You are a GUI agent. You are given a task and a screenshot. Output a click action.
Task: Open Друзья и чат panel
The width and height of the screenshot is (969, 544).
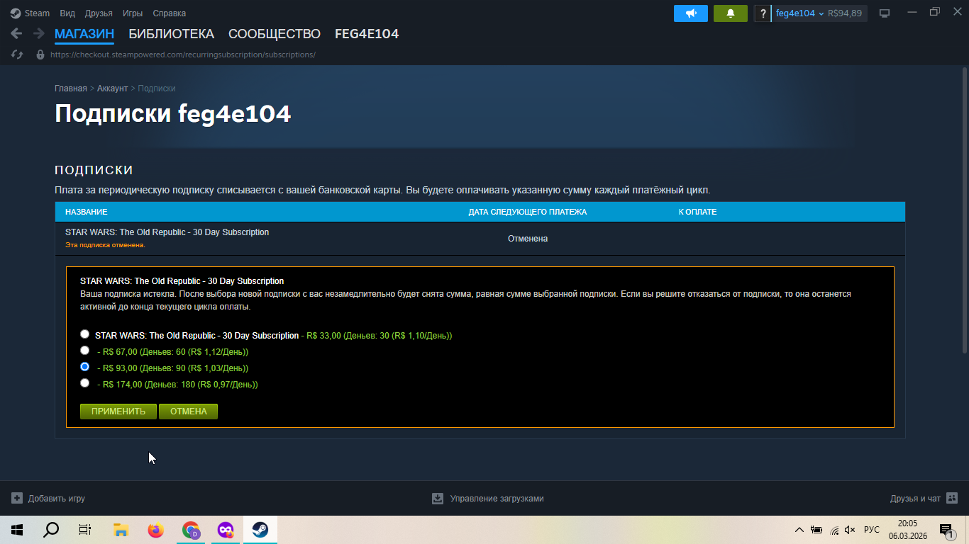924,499
